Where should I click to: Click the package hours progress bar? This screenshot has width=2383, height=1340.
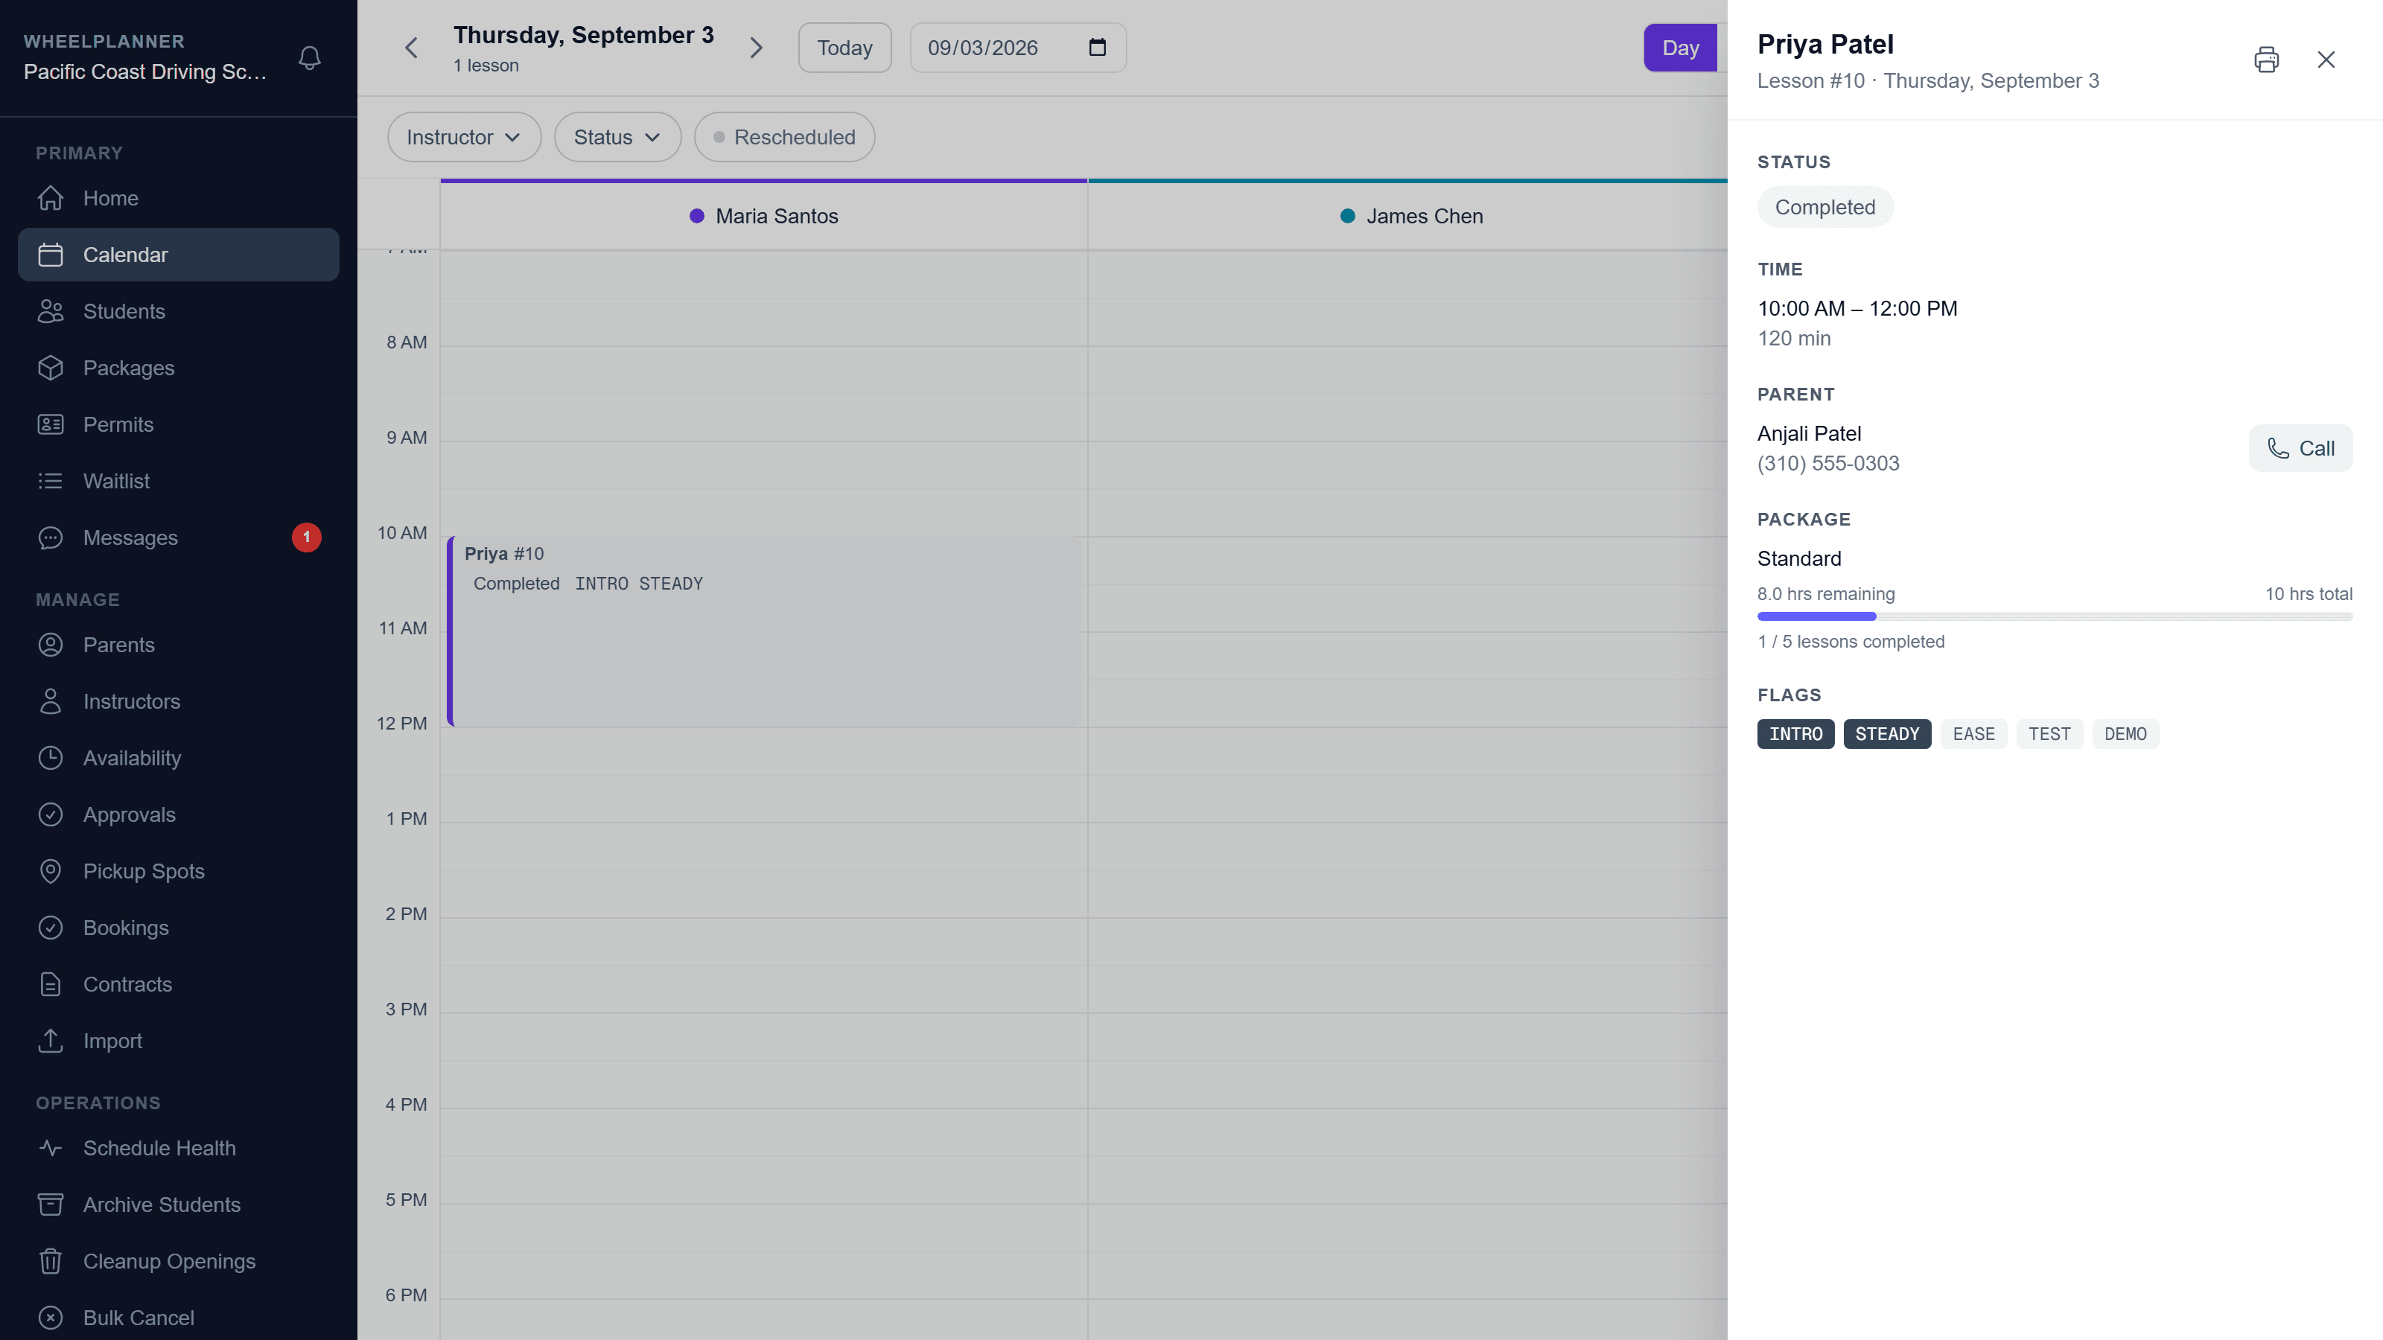tap(2055, 616)
